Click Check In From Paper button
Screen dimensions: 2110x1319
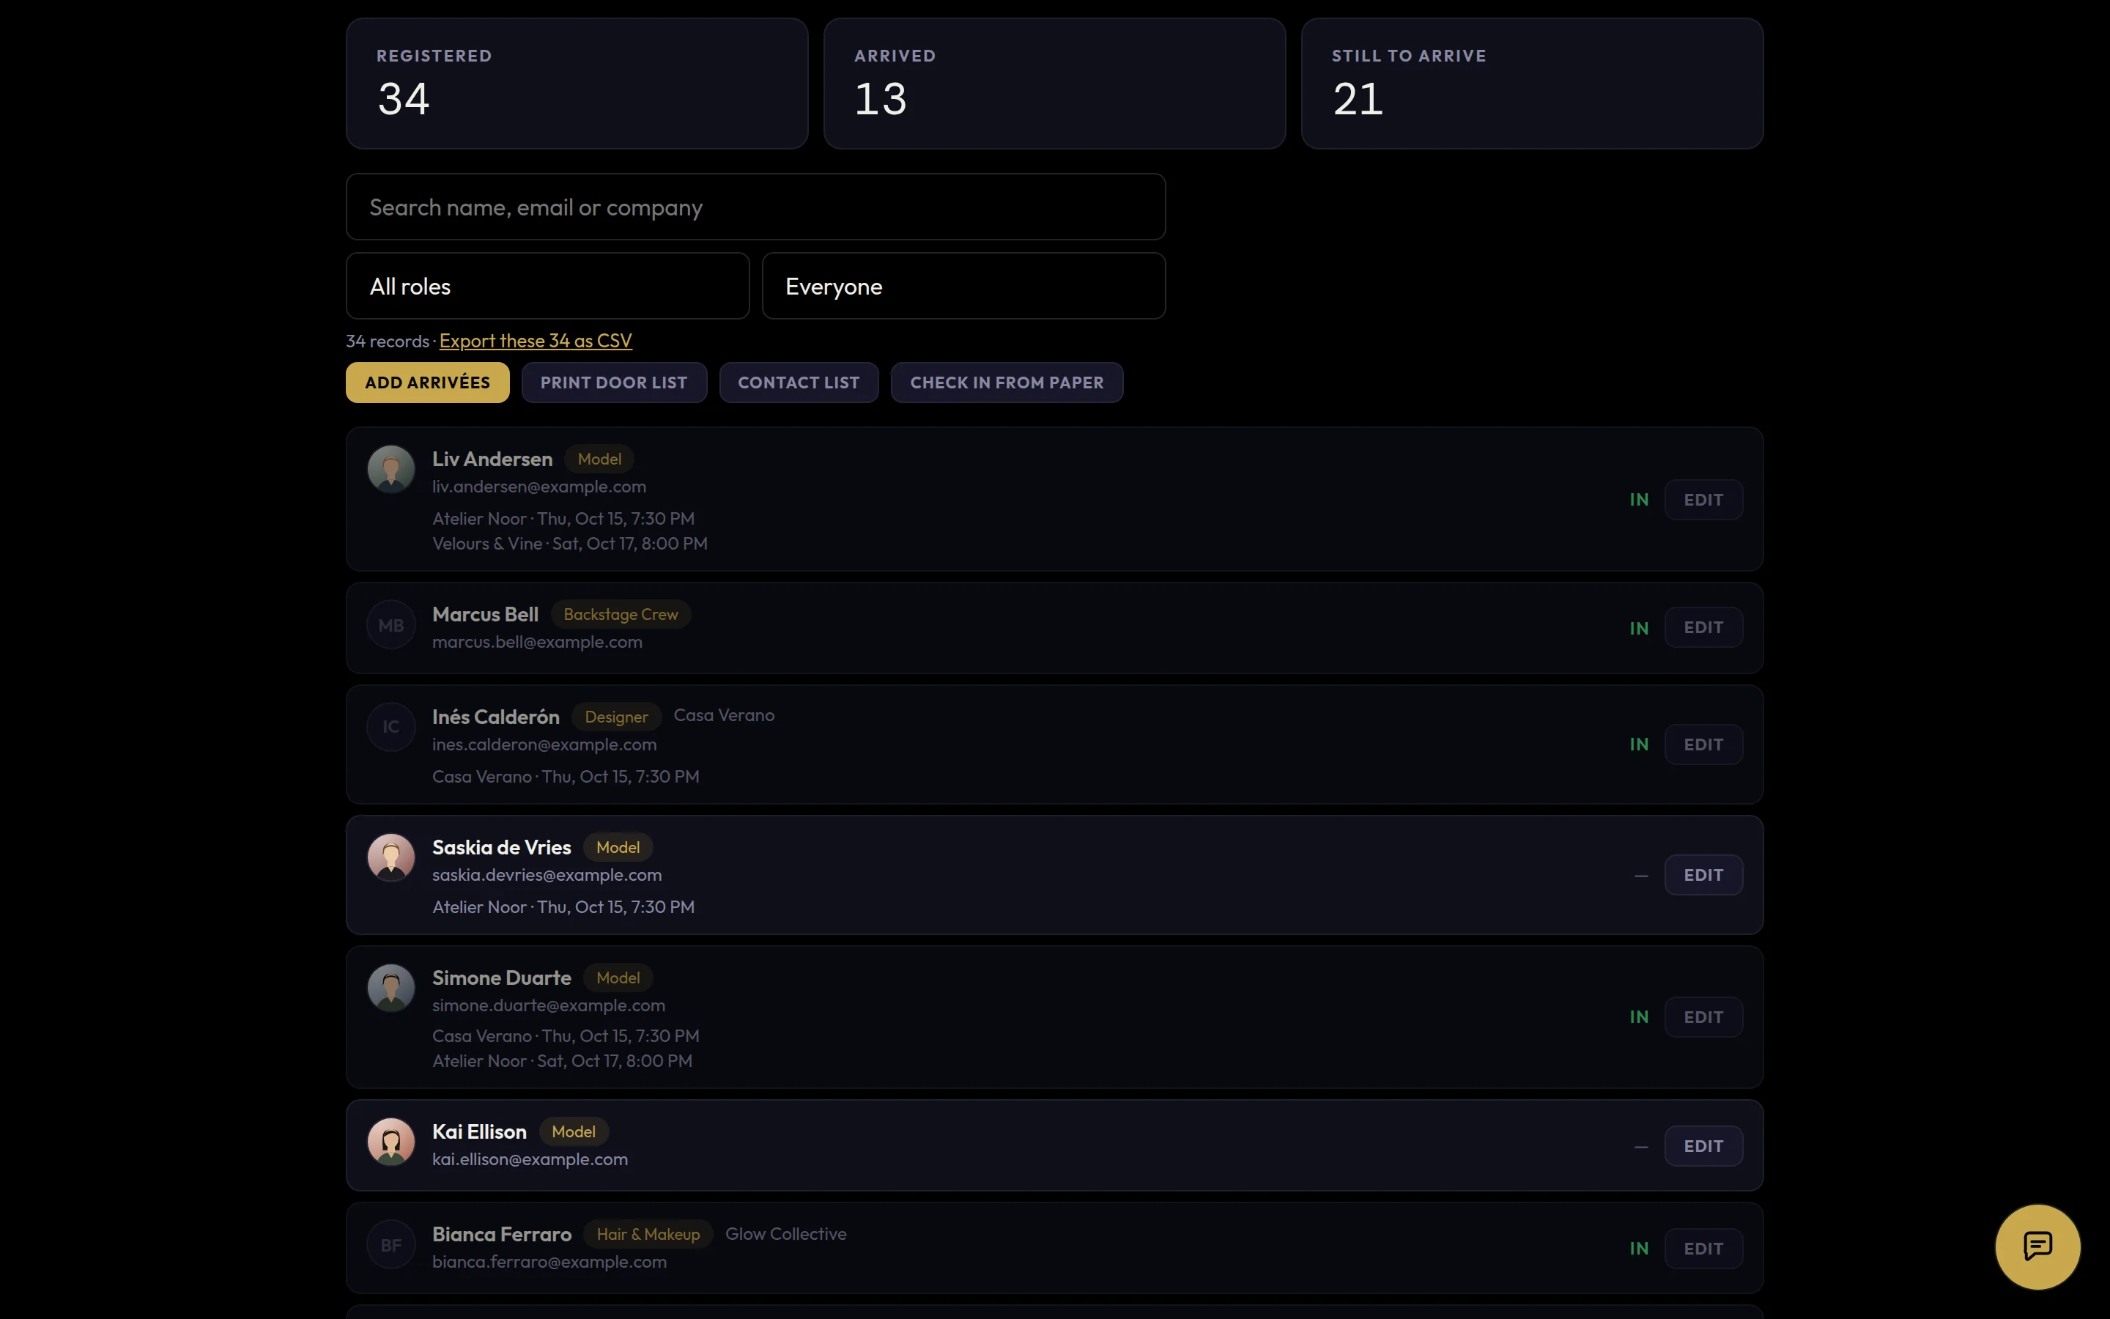click(x=1007, y=382)
